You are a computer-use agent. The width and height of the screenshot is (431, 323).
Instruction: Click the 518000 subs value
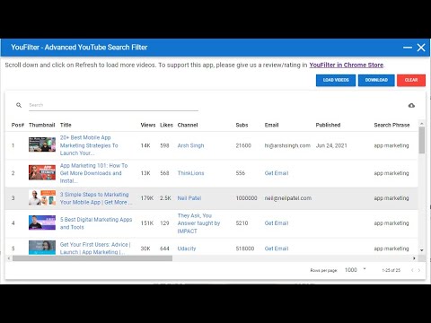245,249
